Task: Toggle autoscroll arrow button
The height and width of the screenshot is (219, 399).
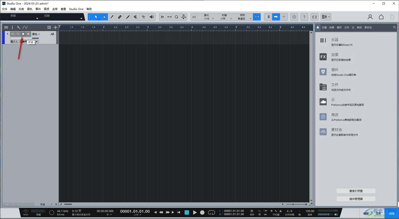Action: coord(276,17)
